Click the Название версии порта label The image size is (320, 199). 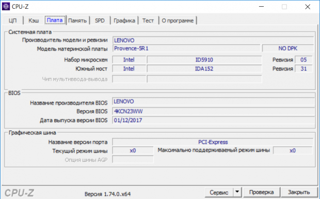pyautogui.click(x=78, y=142)
